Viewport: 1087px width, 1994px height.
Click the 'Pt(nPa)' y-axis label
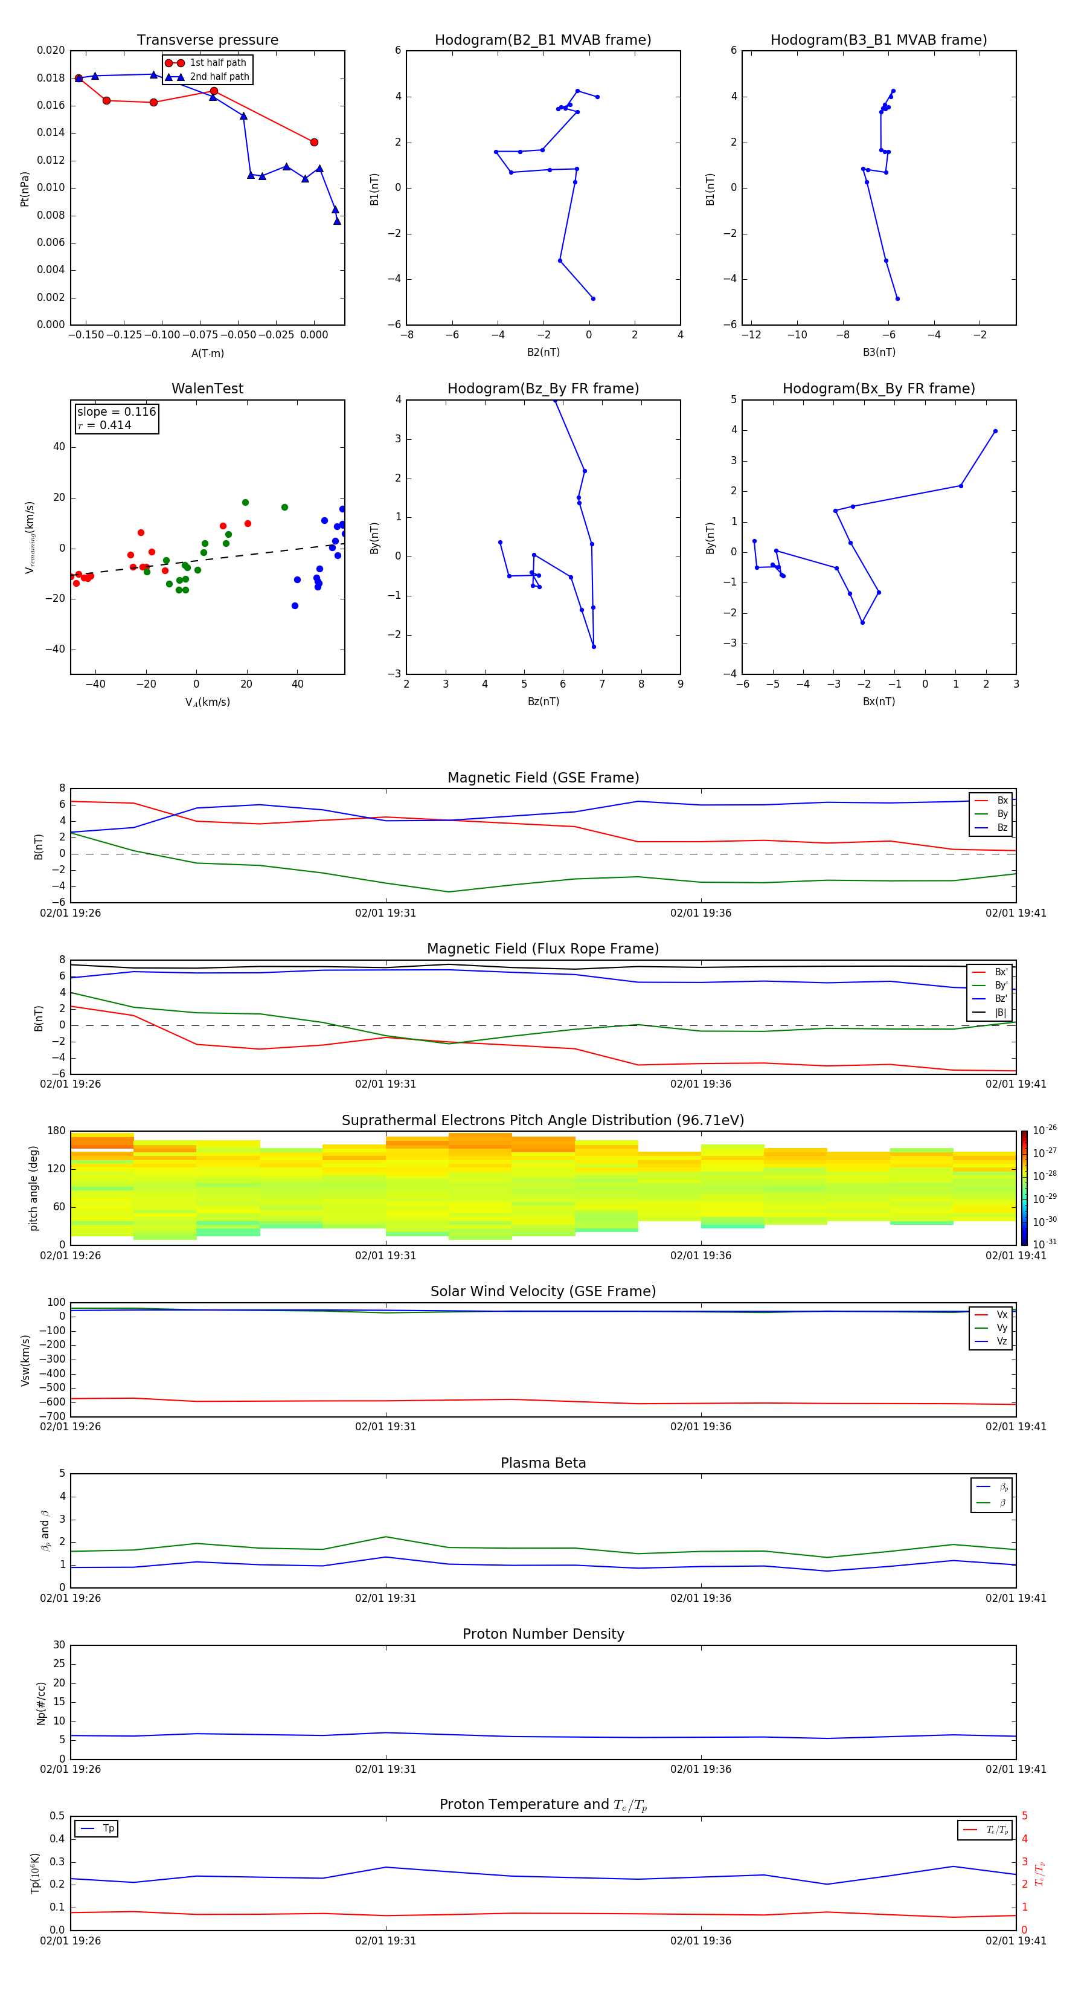tap(24, 189)
